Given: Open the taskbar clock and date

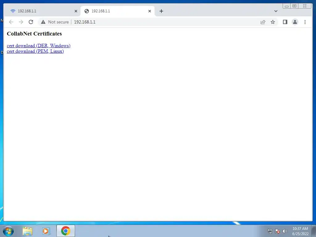Looking at the screenshot, I should (300, 231).
